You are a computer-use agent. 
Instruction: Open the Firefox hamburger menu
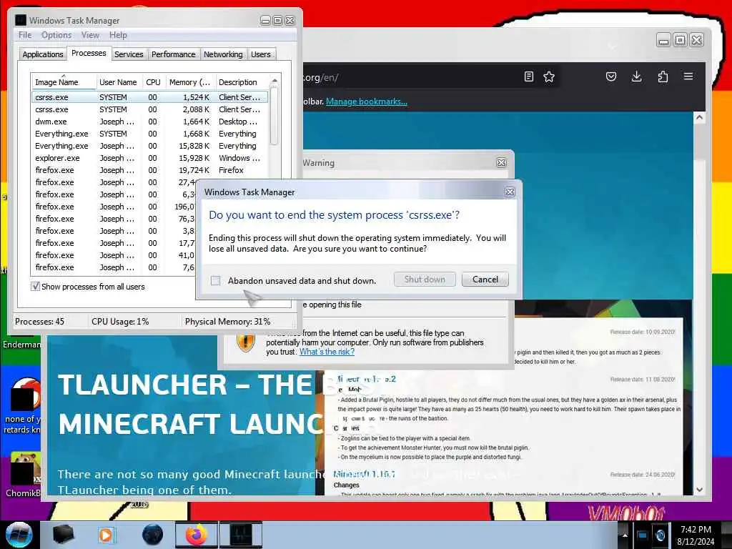tap(688, 76)
